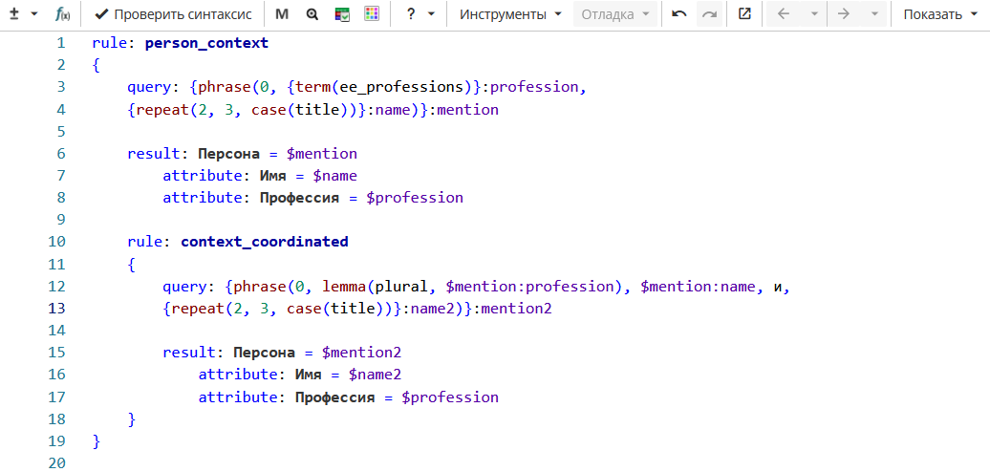This screenshot has width=990, height=472.
Task: Open the colored grid palette icon
Action: pyautogui.click(x=372, y=14)
